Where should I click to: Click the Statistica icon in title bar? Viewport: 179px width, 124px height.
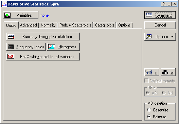tap(4, 4)
